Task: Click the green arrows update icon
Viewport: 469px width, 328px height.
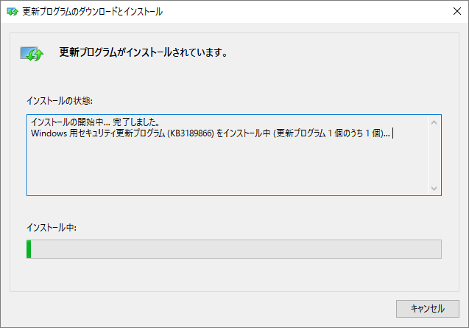Action: click(x=31, y=54)
